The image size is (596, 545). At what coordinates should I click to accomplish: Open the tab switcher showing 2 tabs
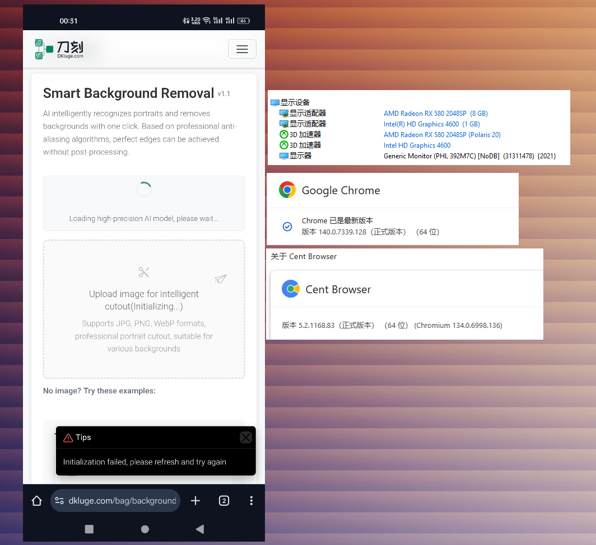[x=223, y=501]
